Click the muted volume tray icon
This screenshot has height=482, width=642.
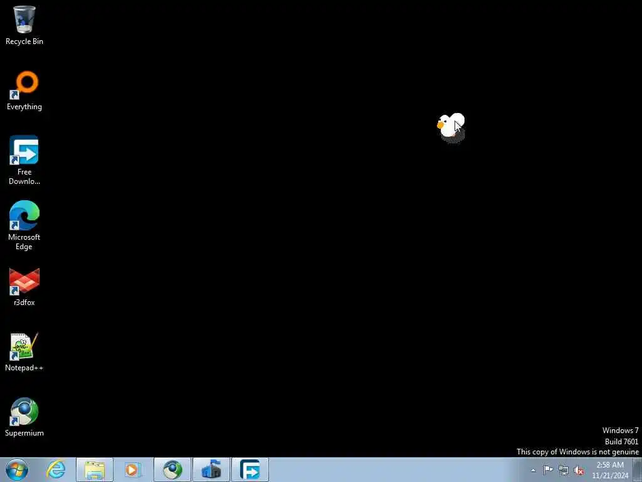tap(579, 470)
